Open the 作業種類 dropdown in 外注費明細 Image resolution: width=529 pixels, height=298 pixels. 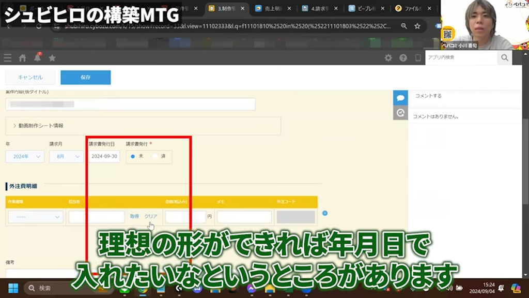point(35,216)
